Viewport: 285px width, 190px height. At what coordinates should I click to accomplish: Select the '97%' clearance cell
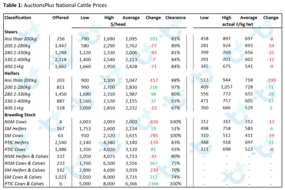pyautogui.click(x=176, y=87)
